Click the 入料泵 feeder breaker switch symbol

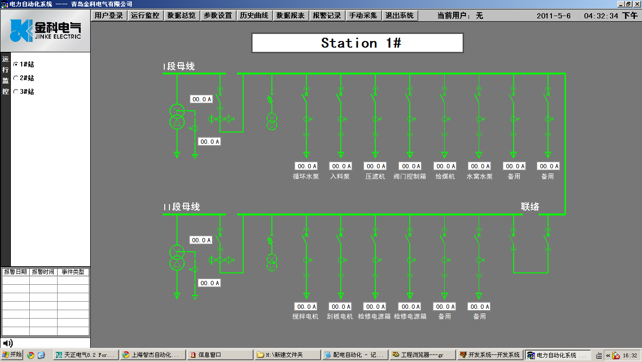click(x=340, y=98)
